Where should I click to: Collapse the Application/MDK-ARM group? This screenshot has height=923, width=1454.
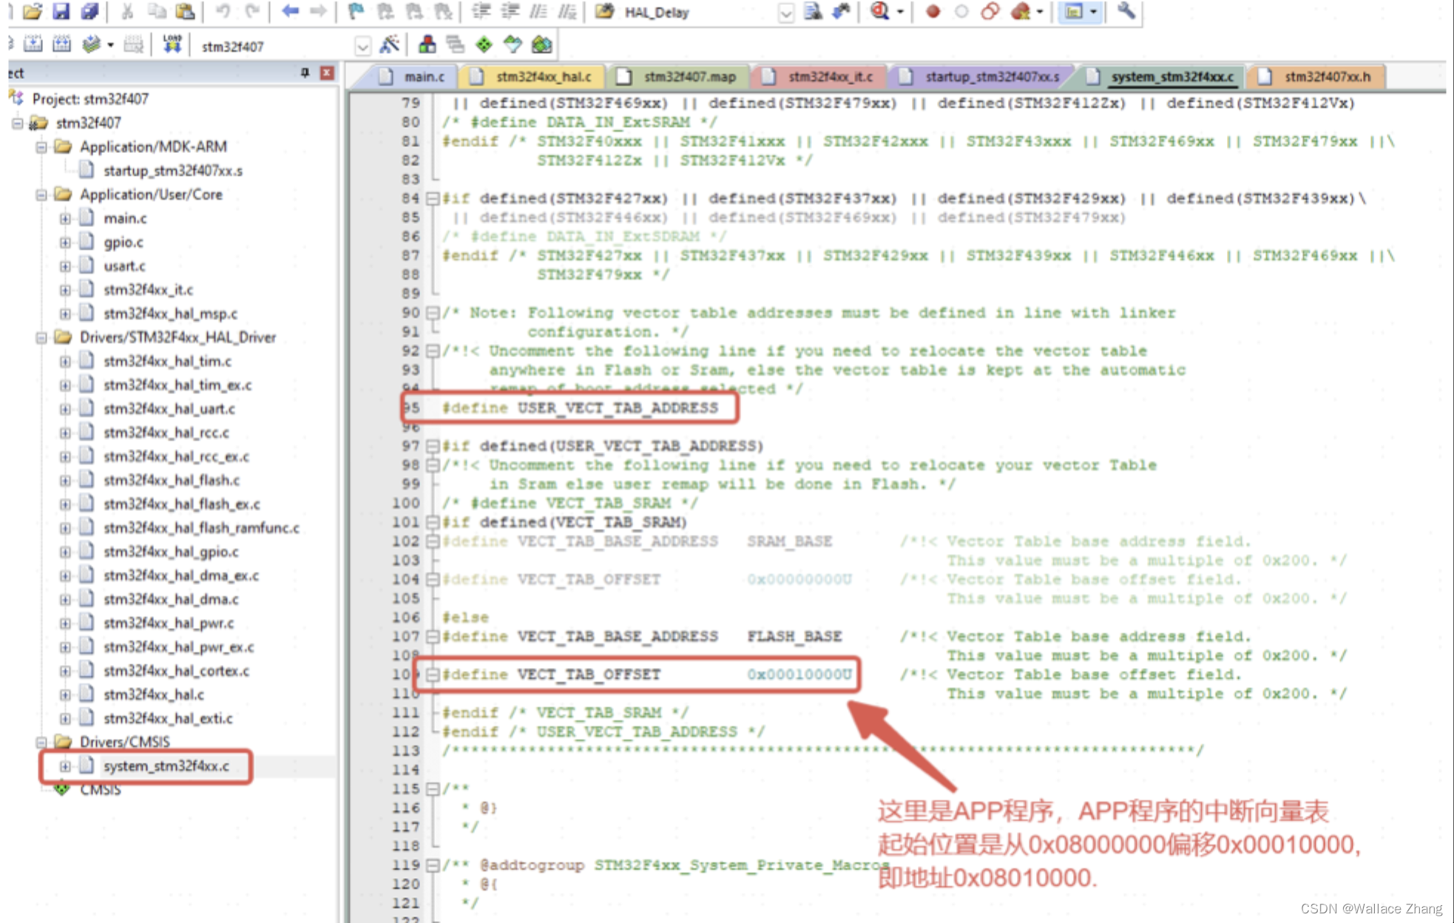click(41, 146)
